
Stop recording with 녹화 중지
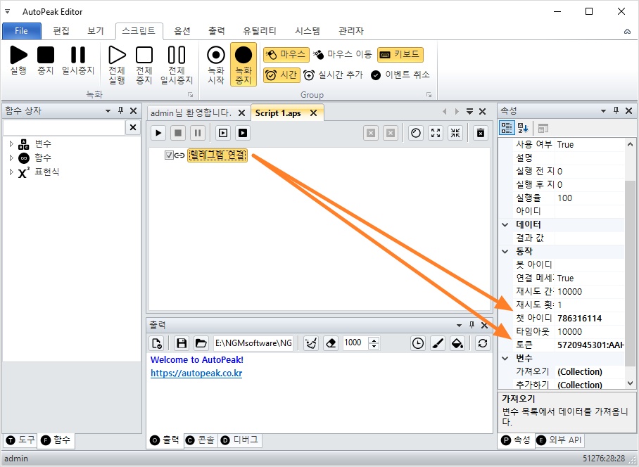click(x=243, y=64)
